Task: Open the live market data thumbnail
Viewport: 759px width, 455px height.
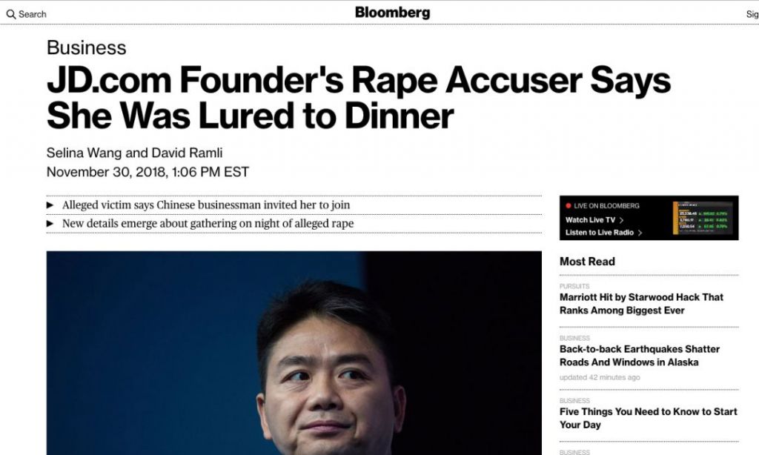Action: [x=705, y=219]
